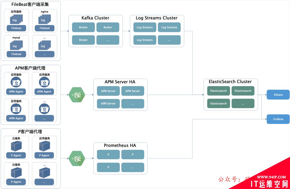Select the top-left Broker box in Kafka Cluster
290x189 pixels.
coord(84,27)
